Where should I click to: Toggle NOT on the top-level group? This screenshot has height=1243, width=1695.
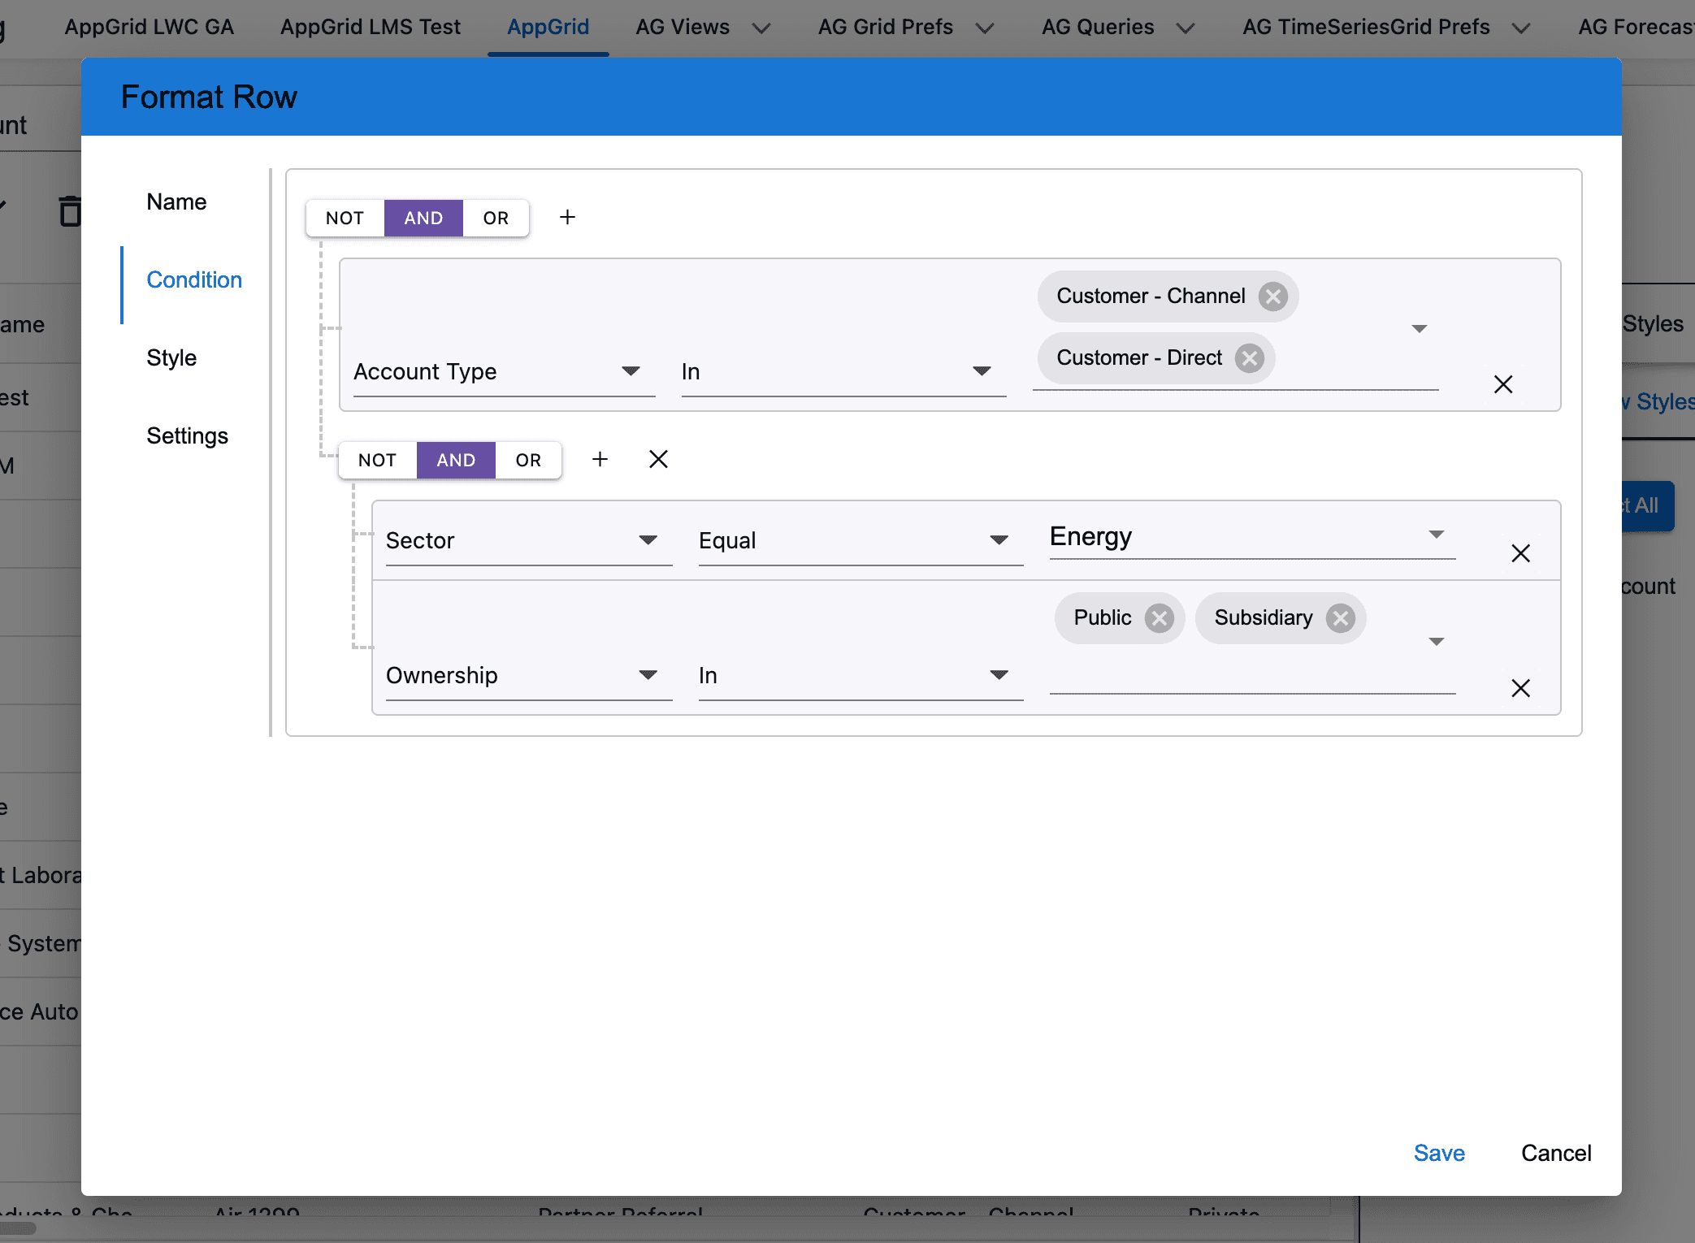(x=345, y=219)
